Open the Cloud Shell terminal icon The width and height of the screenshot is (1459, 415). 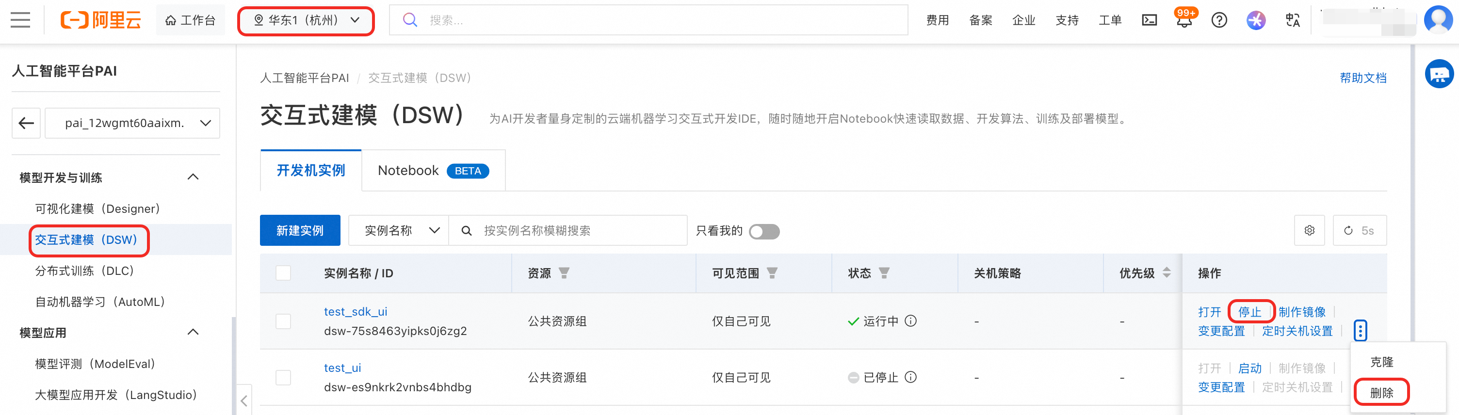(x=1149, y=20)
